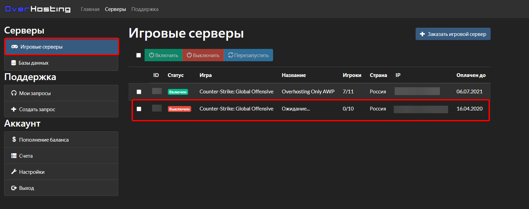This screenshot has width=529, height=209.
Task: Click the exit icon next to Выход
Action: (14, 188)
